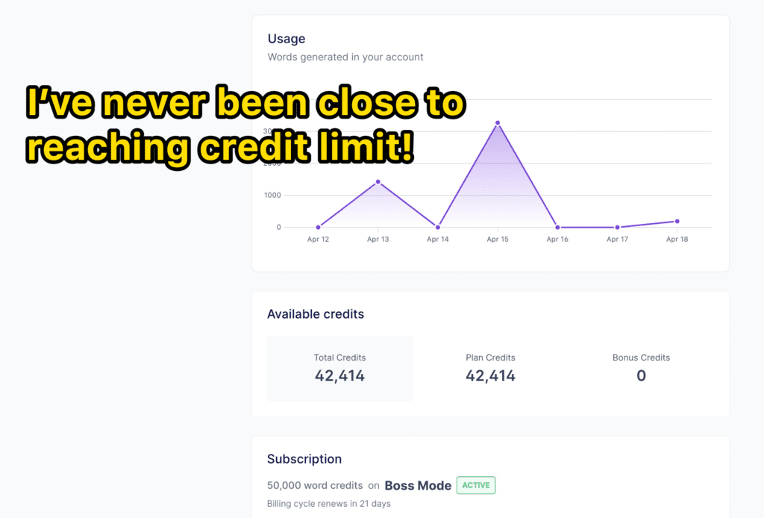Select the Apr 12 data point

coord(318,227)
